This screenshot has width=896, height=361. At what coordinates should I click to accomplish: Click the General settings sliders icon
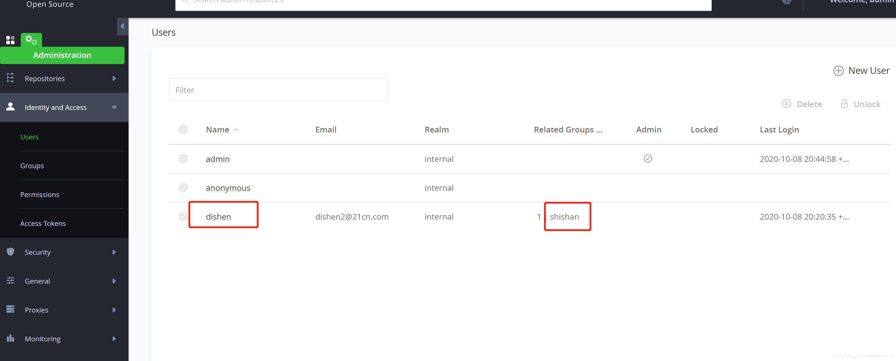click(10, 280)
